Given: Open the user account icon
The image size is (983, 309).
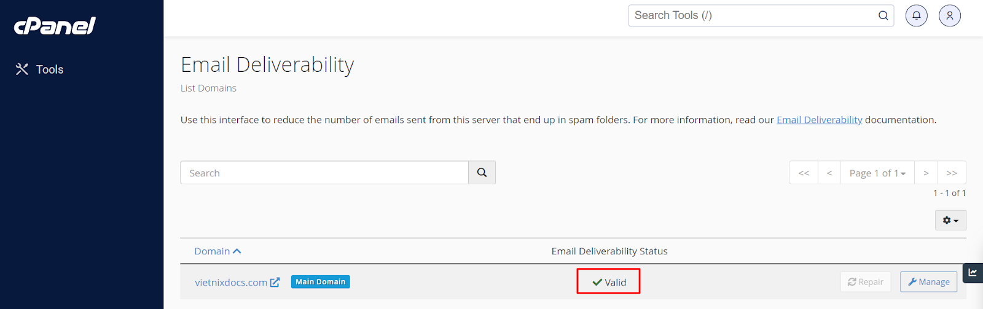Looking at the screenshot, I should point(949,16).
